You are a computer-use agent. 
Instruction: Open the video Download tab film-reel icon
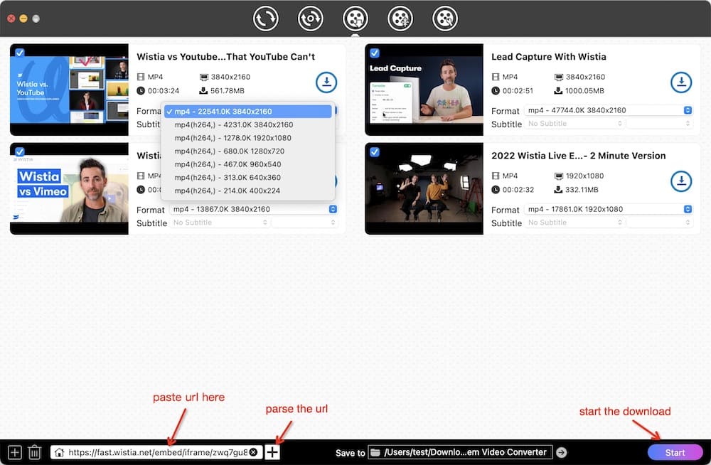click(355, 18)
